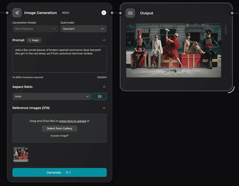Click the Output node image icon
The height and width of the screenshot is (186, 239).
coord(130,13)
